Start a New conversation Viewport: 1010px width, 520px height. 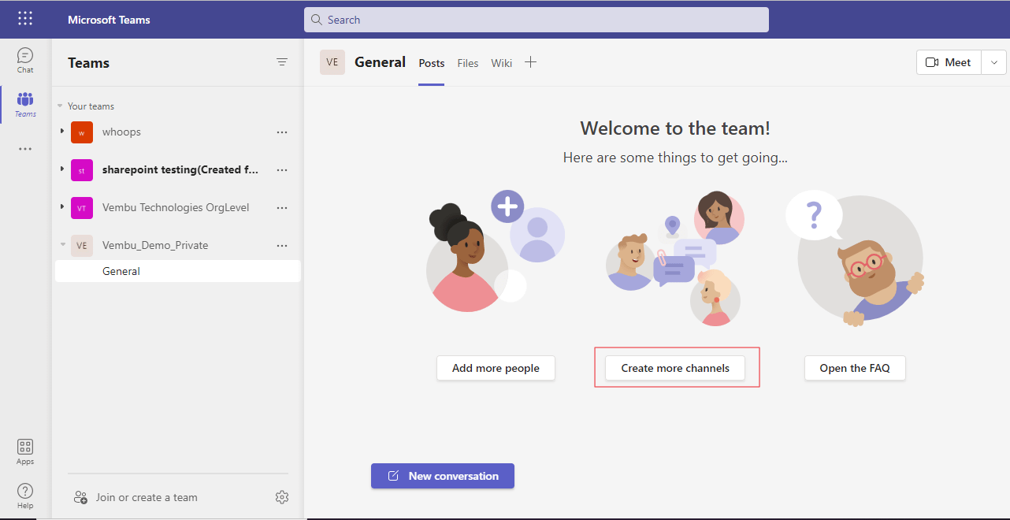(443, 476)
